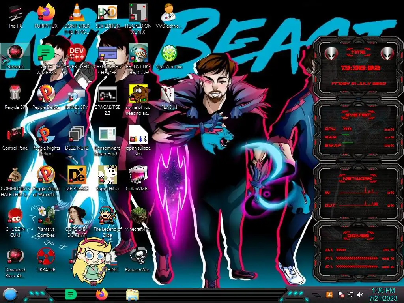Launch BE JUST LIKE THE DUDE! icon
Viewport: 404px width, 303px height.
point(138,60)
